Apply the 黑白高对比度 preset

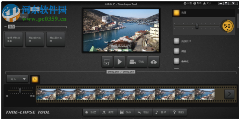[56, 39]
